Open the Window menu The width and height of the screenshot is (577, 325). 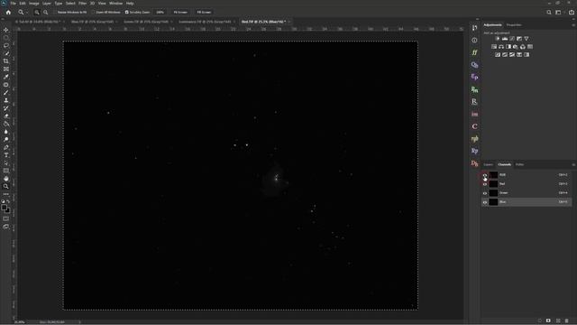pos(115,4)
